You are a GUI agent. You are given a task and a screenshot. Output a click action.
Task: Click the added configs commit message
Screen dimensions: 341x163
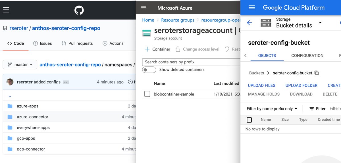[x=47, y=82]
